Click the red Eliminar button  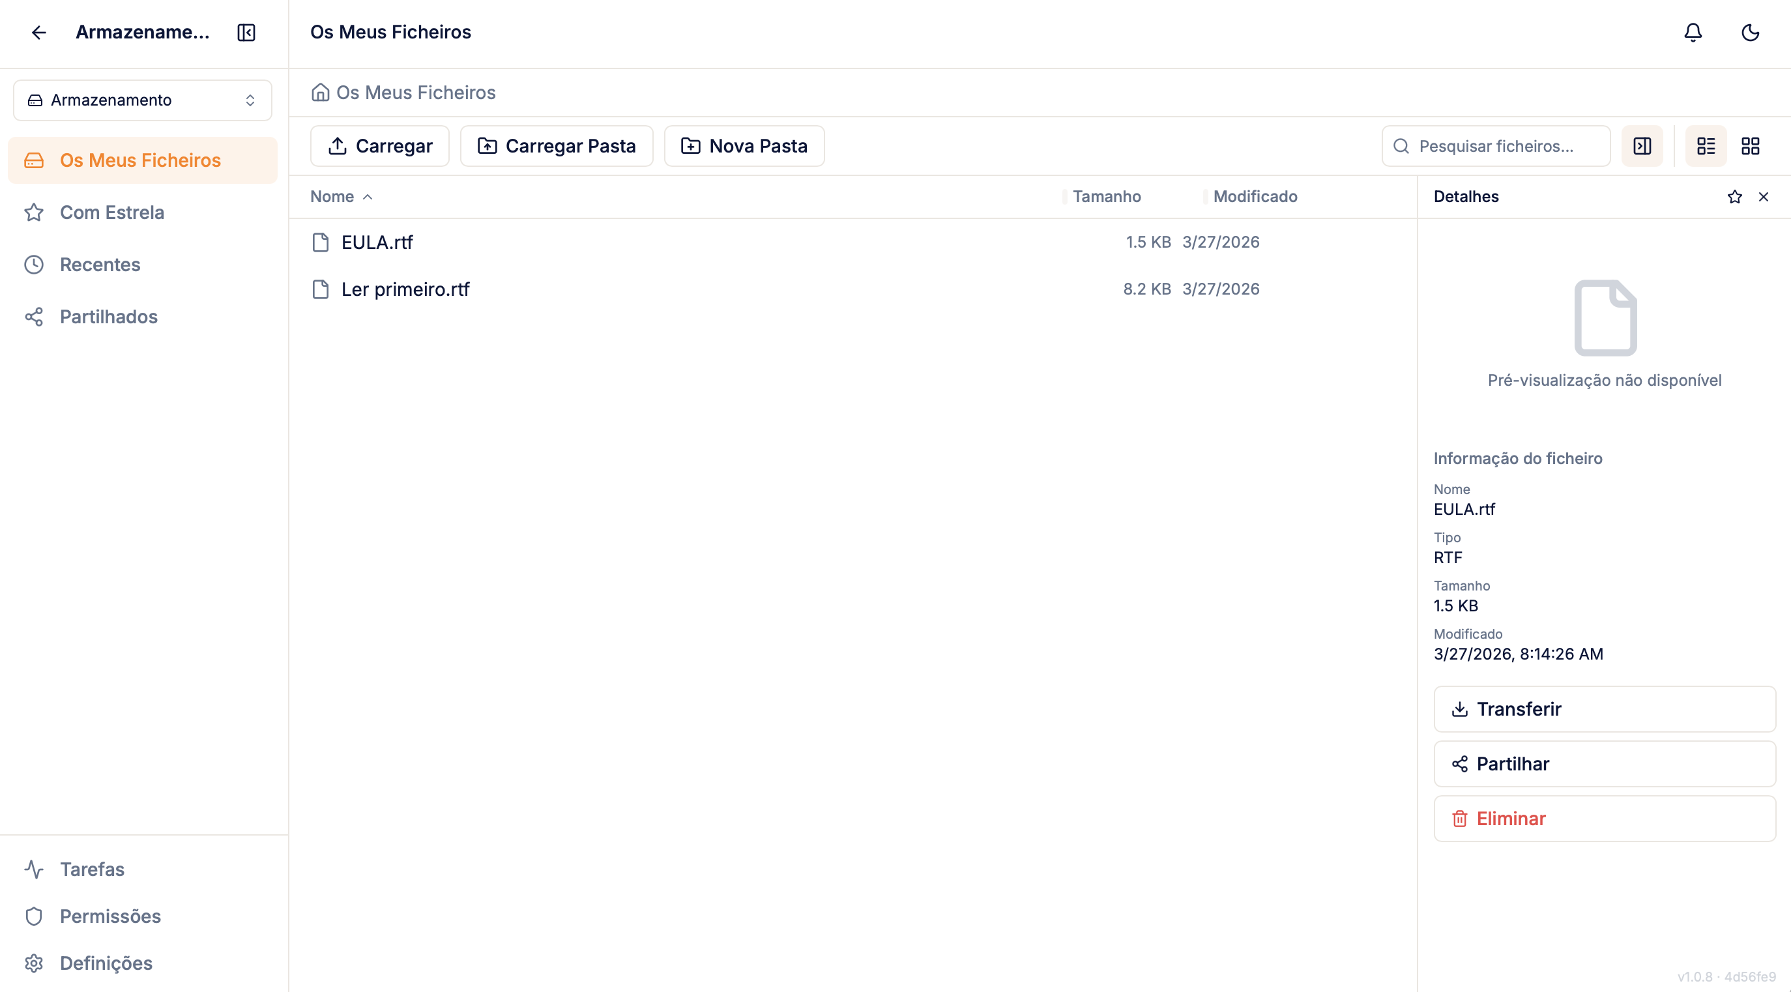(x=1604, y=818)
